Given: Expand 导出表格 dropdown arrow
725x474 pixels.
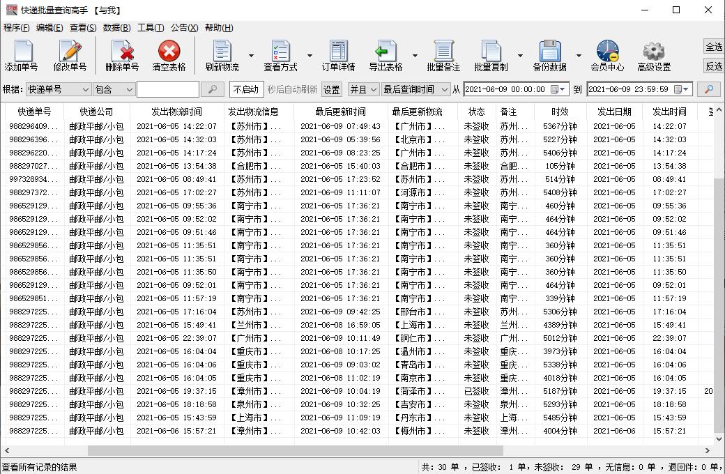Looking at the screenshot, I should point(415,56).
